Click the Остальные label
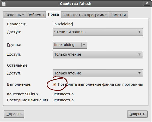The image size is (152, 122). 17,65
